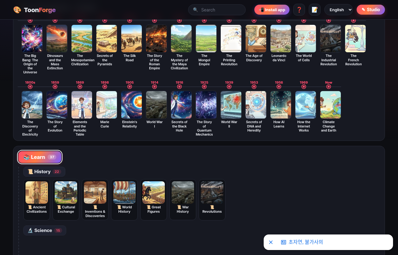Open Marie Curie comic thumbnail
The height and width of the screenshot is (255, 398).
[107, 105]
